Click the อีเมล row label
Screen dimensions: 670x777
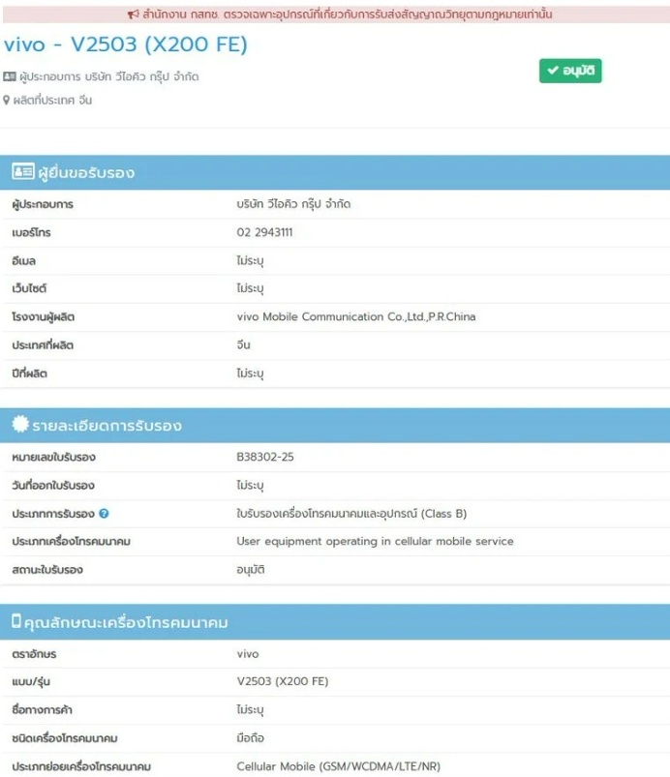[24, 260]
